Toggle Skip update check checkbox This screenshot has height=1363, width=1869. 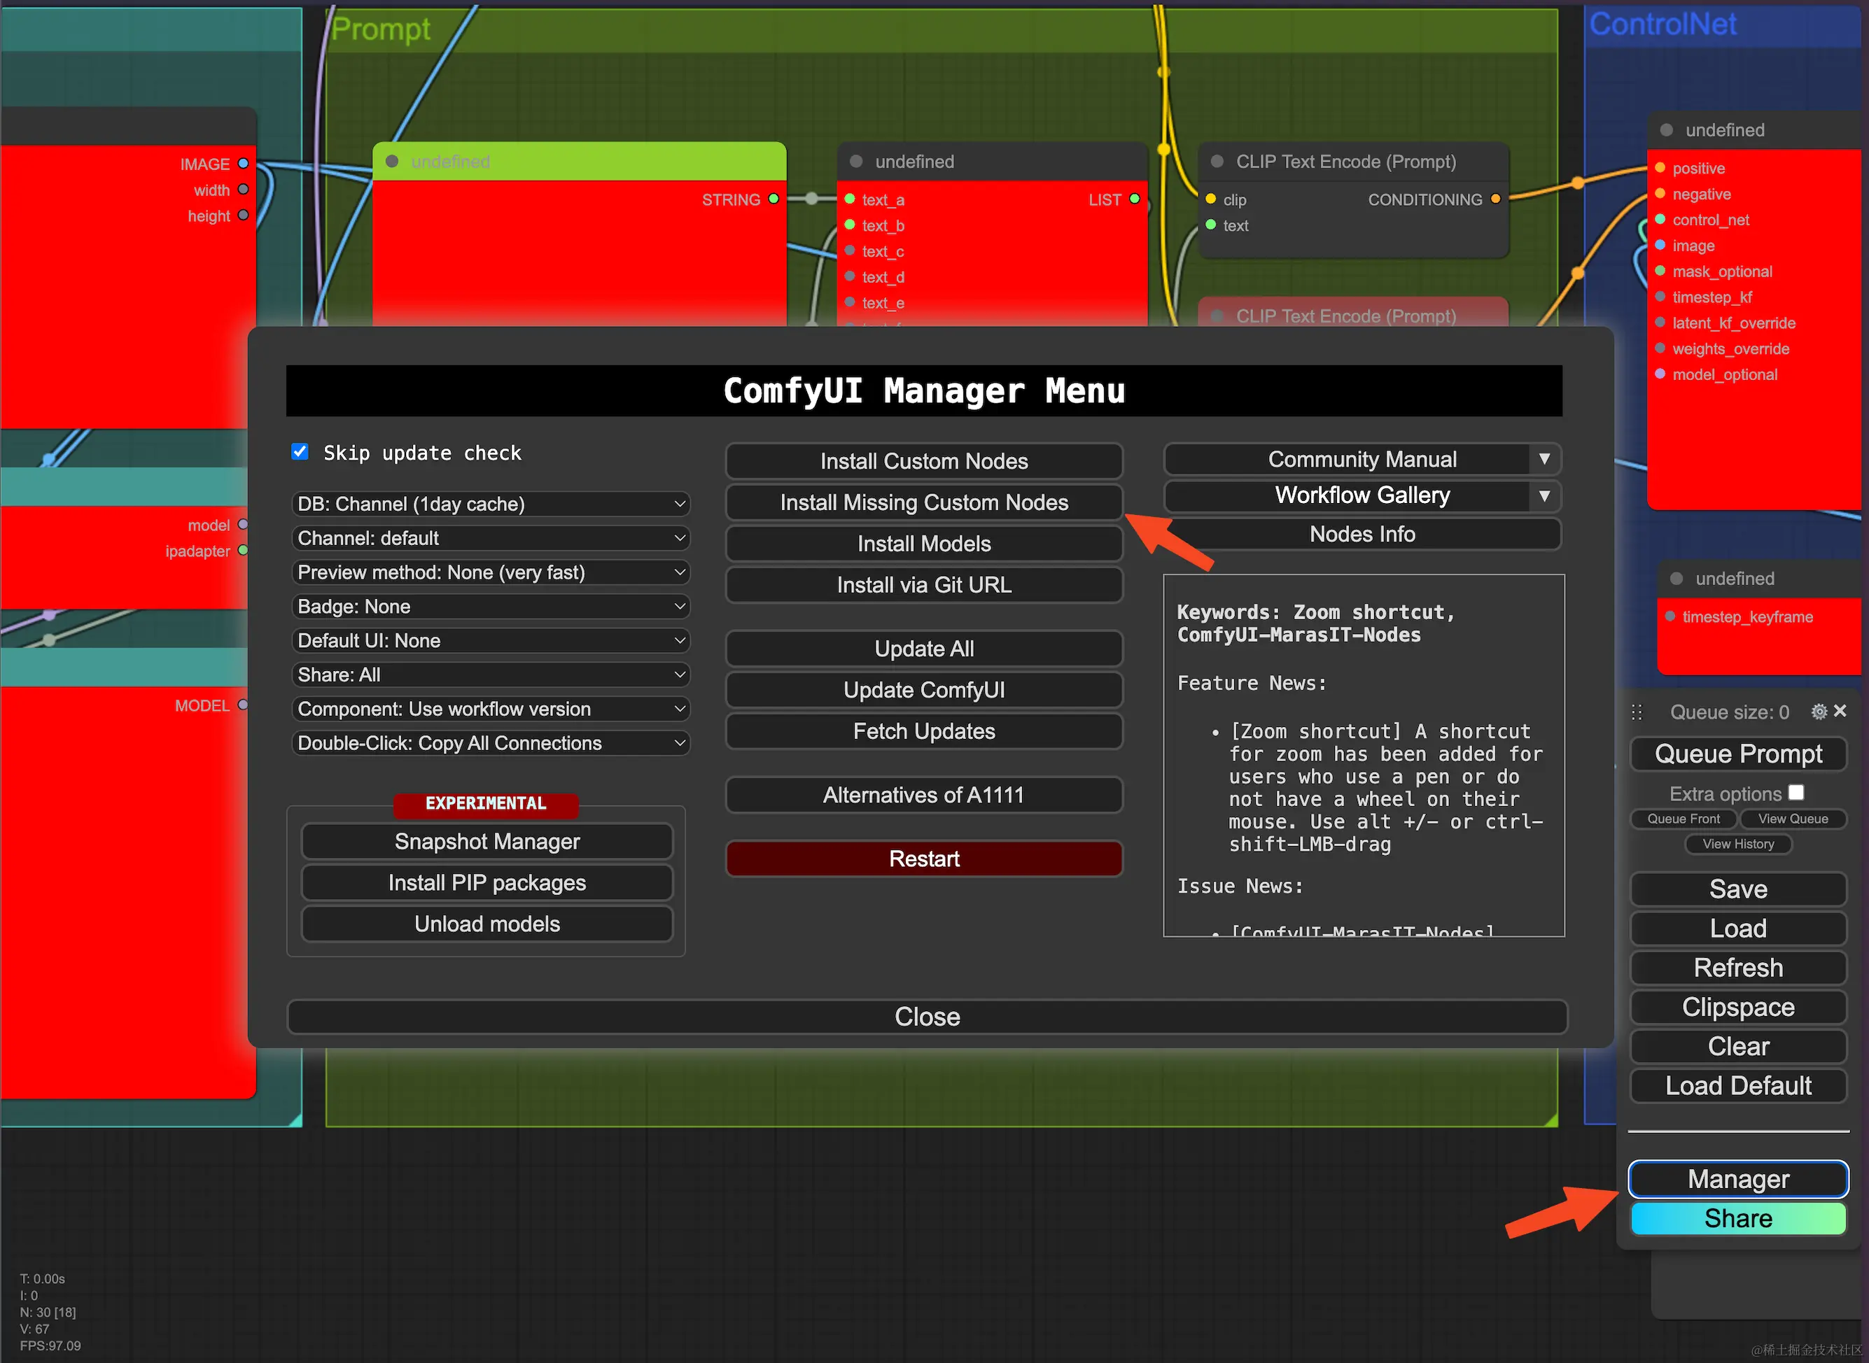pos(300,451)
